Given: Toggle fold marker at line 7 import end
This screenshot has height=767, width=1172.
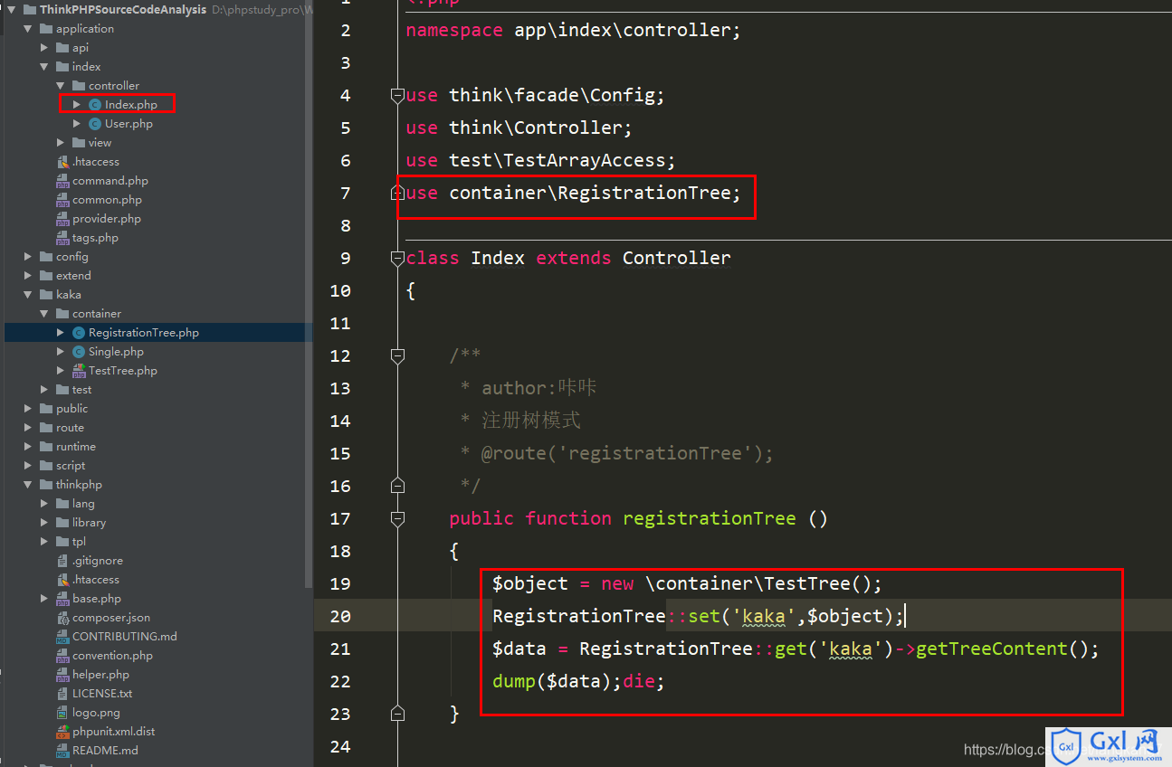Looking at the screenshot, I should (x=396, y=193).
